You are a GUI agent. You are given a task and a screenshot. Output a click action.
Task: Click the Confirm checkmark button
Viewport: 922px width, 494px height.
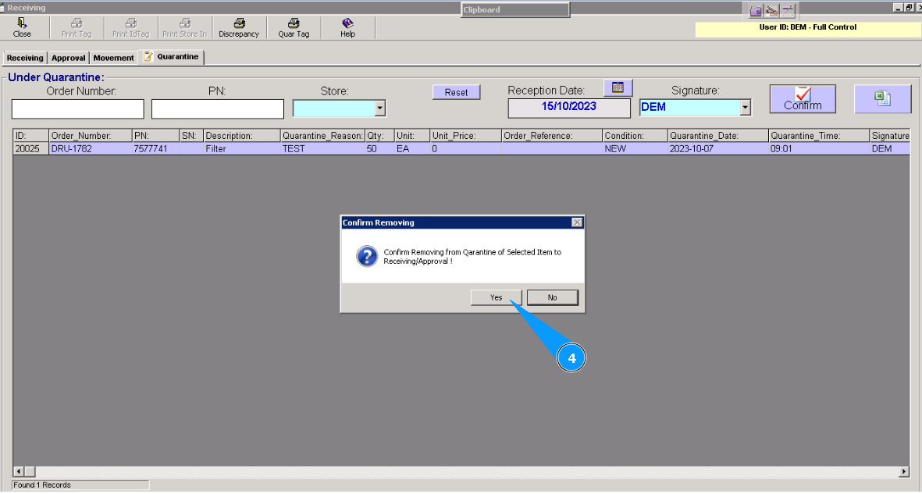pyautogui.click(x=803, y=98)
